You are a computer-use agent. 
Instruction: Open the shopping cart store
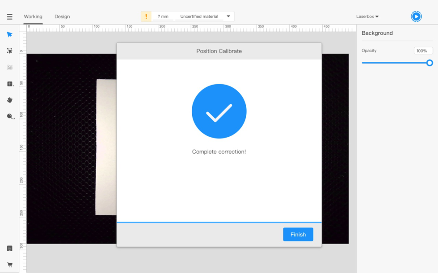tap(9, 264)
